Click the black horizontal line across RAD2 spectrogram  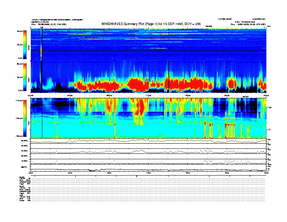tap(149, 50)
